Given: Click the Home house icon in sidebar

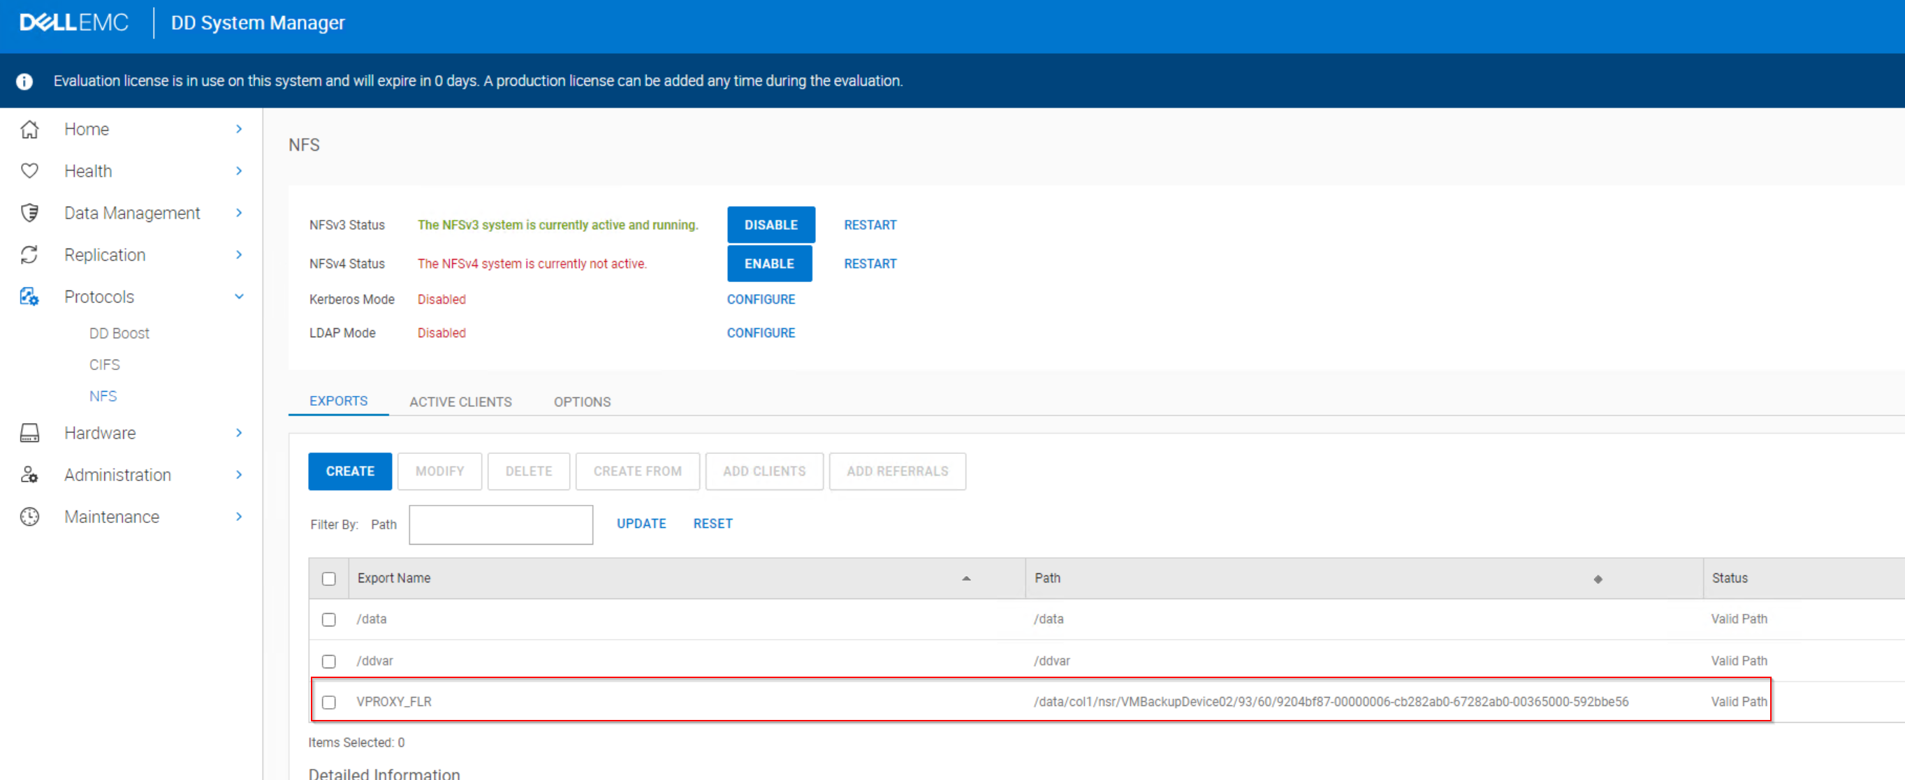Looking at the screenshot, I should point(29,129).
